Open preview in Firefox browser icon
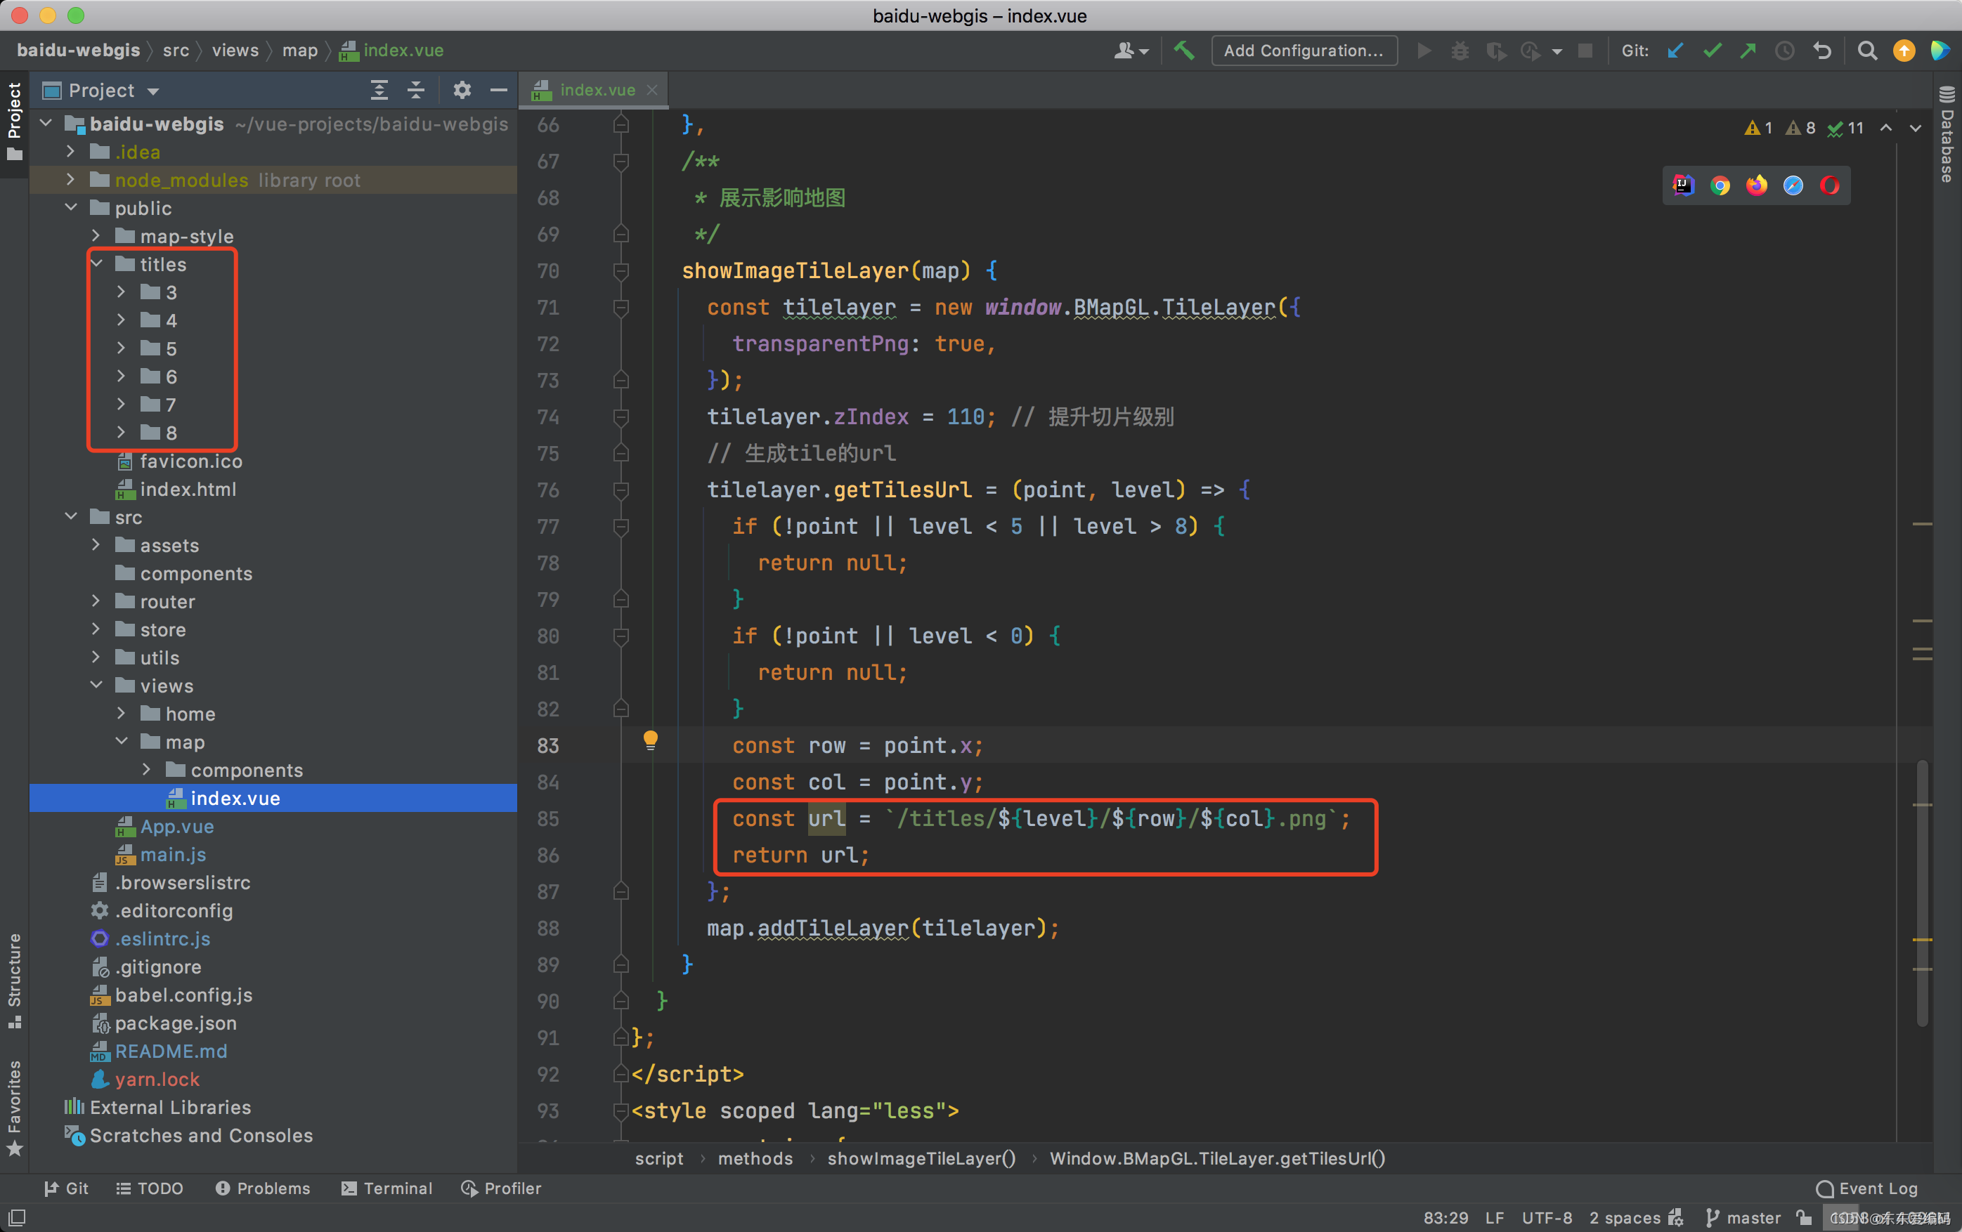Screen dimensions: 1962x1232 [1757, 185]
